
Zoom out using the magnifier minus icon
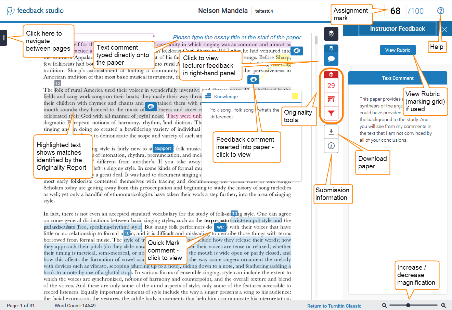click(384, 305)
